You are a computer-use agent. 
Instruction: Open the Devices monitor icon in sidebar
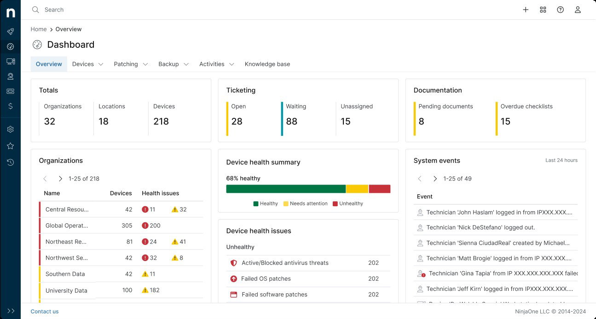click(10, 61)
